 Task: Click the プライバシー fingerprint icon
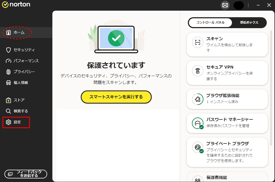8,72
